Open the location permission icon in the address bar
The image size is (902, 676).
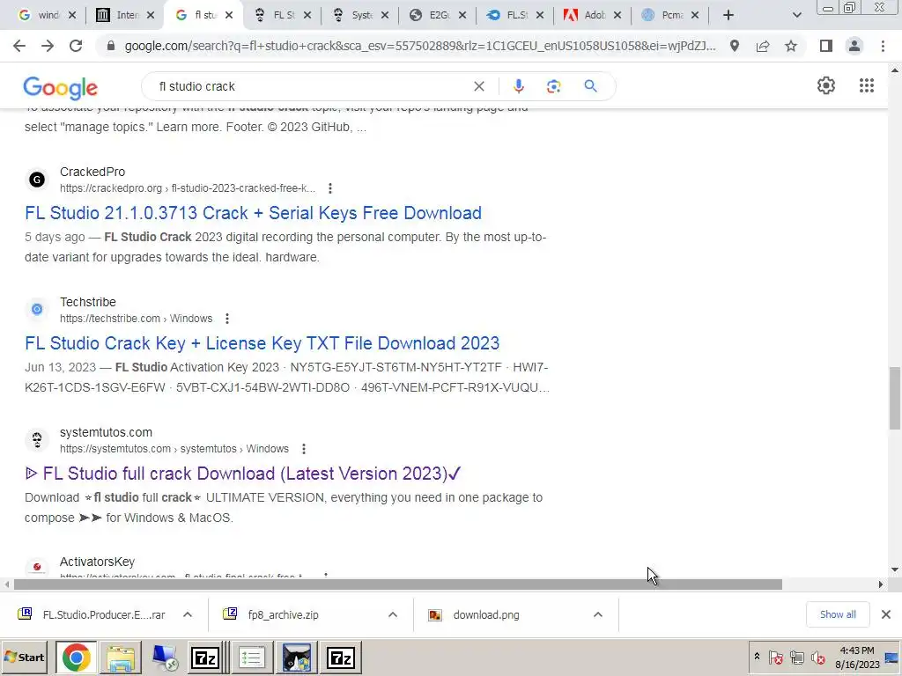pyautogui.click(x=735, y=46)
